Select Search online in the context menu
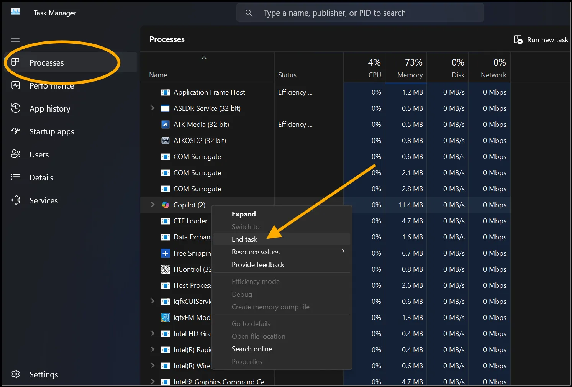 coord(252,349)
